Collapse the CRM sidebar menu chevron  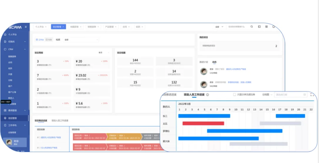(x=25, y=49)
